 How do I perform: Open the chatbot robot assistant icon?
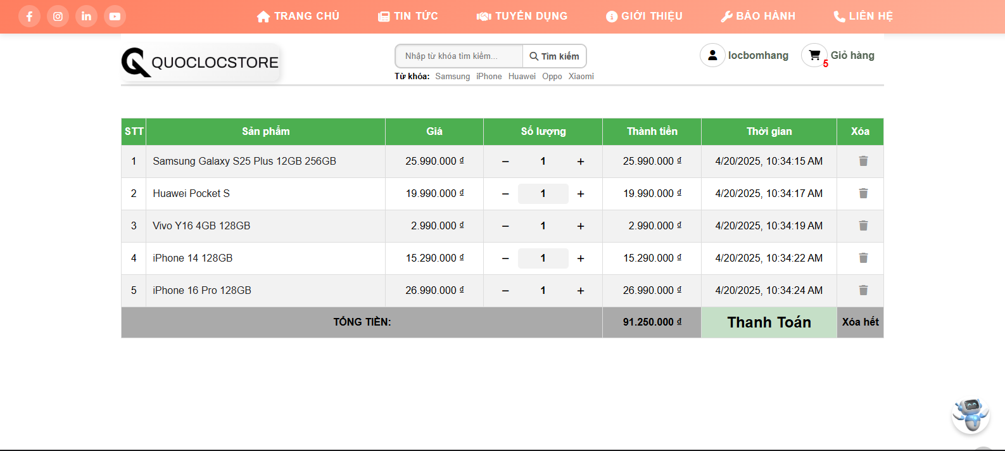click(x=971, y=416)
